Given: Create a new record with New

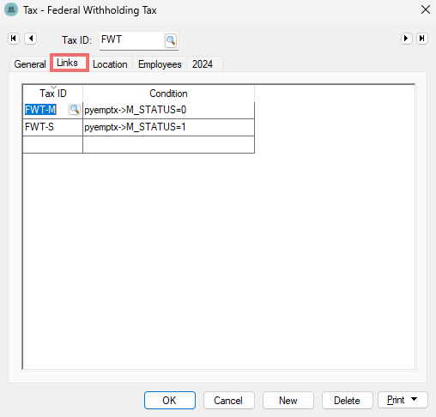Looking at the screenshot, I should 288,400.
